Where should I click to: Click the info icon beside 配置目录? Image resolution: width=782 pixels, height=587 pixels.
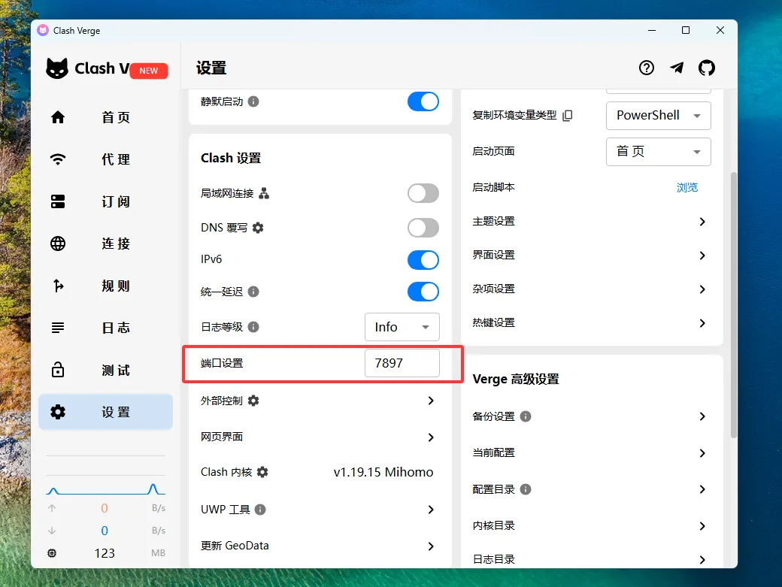pyautogui.click(x=526, y=489)
